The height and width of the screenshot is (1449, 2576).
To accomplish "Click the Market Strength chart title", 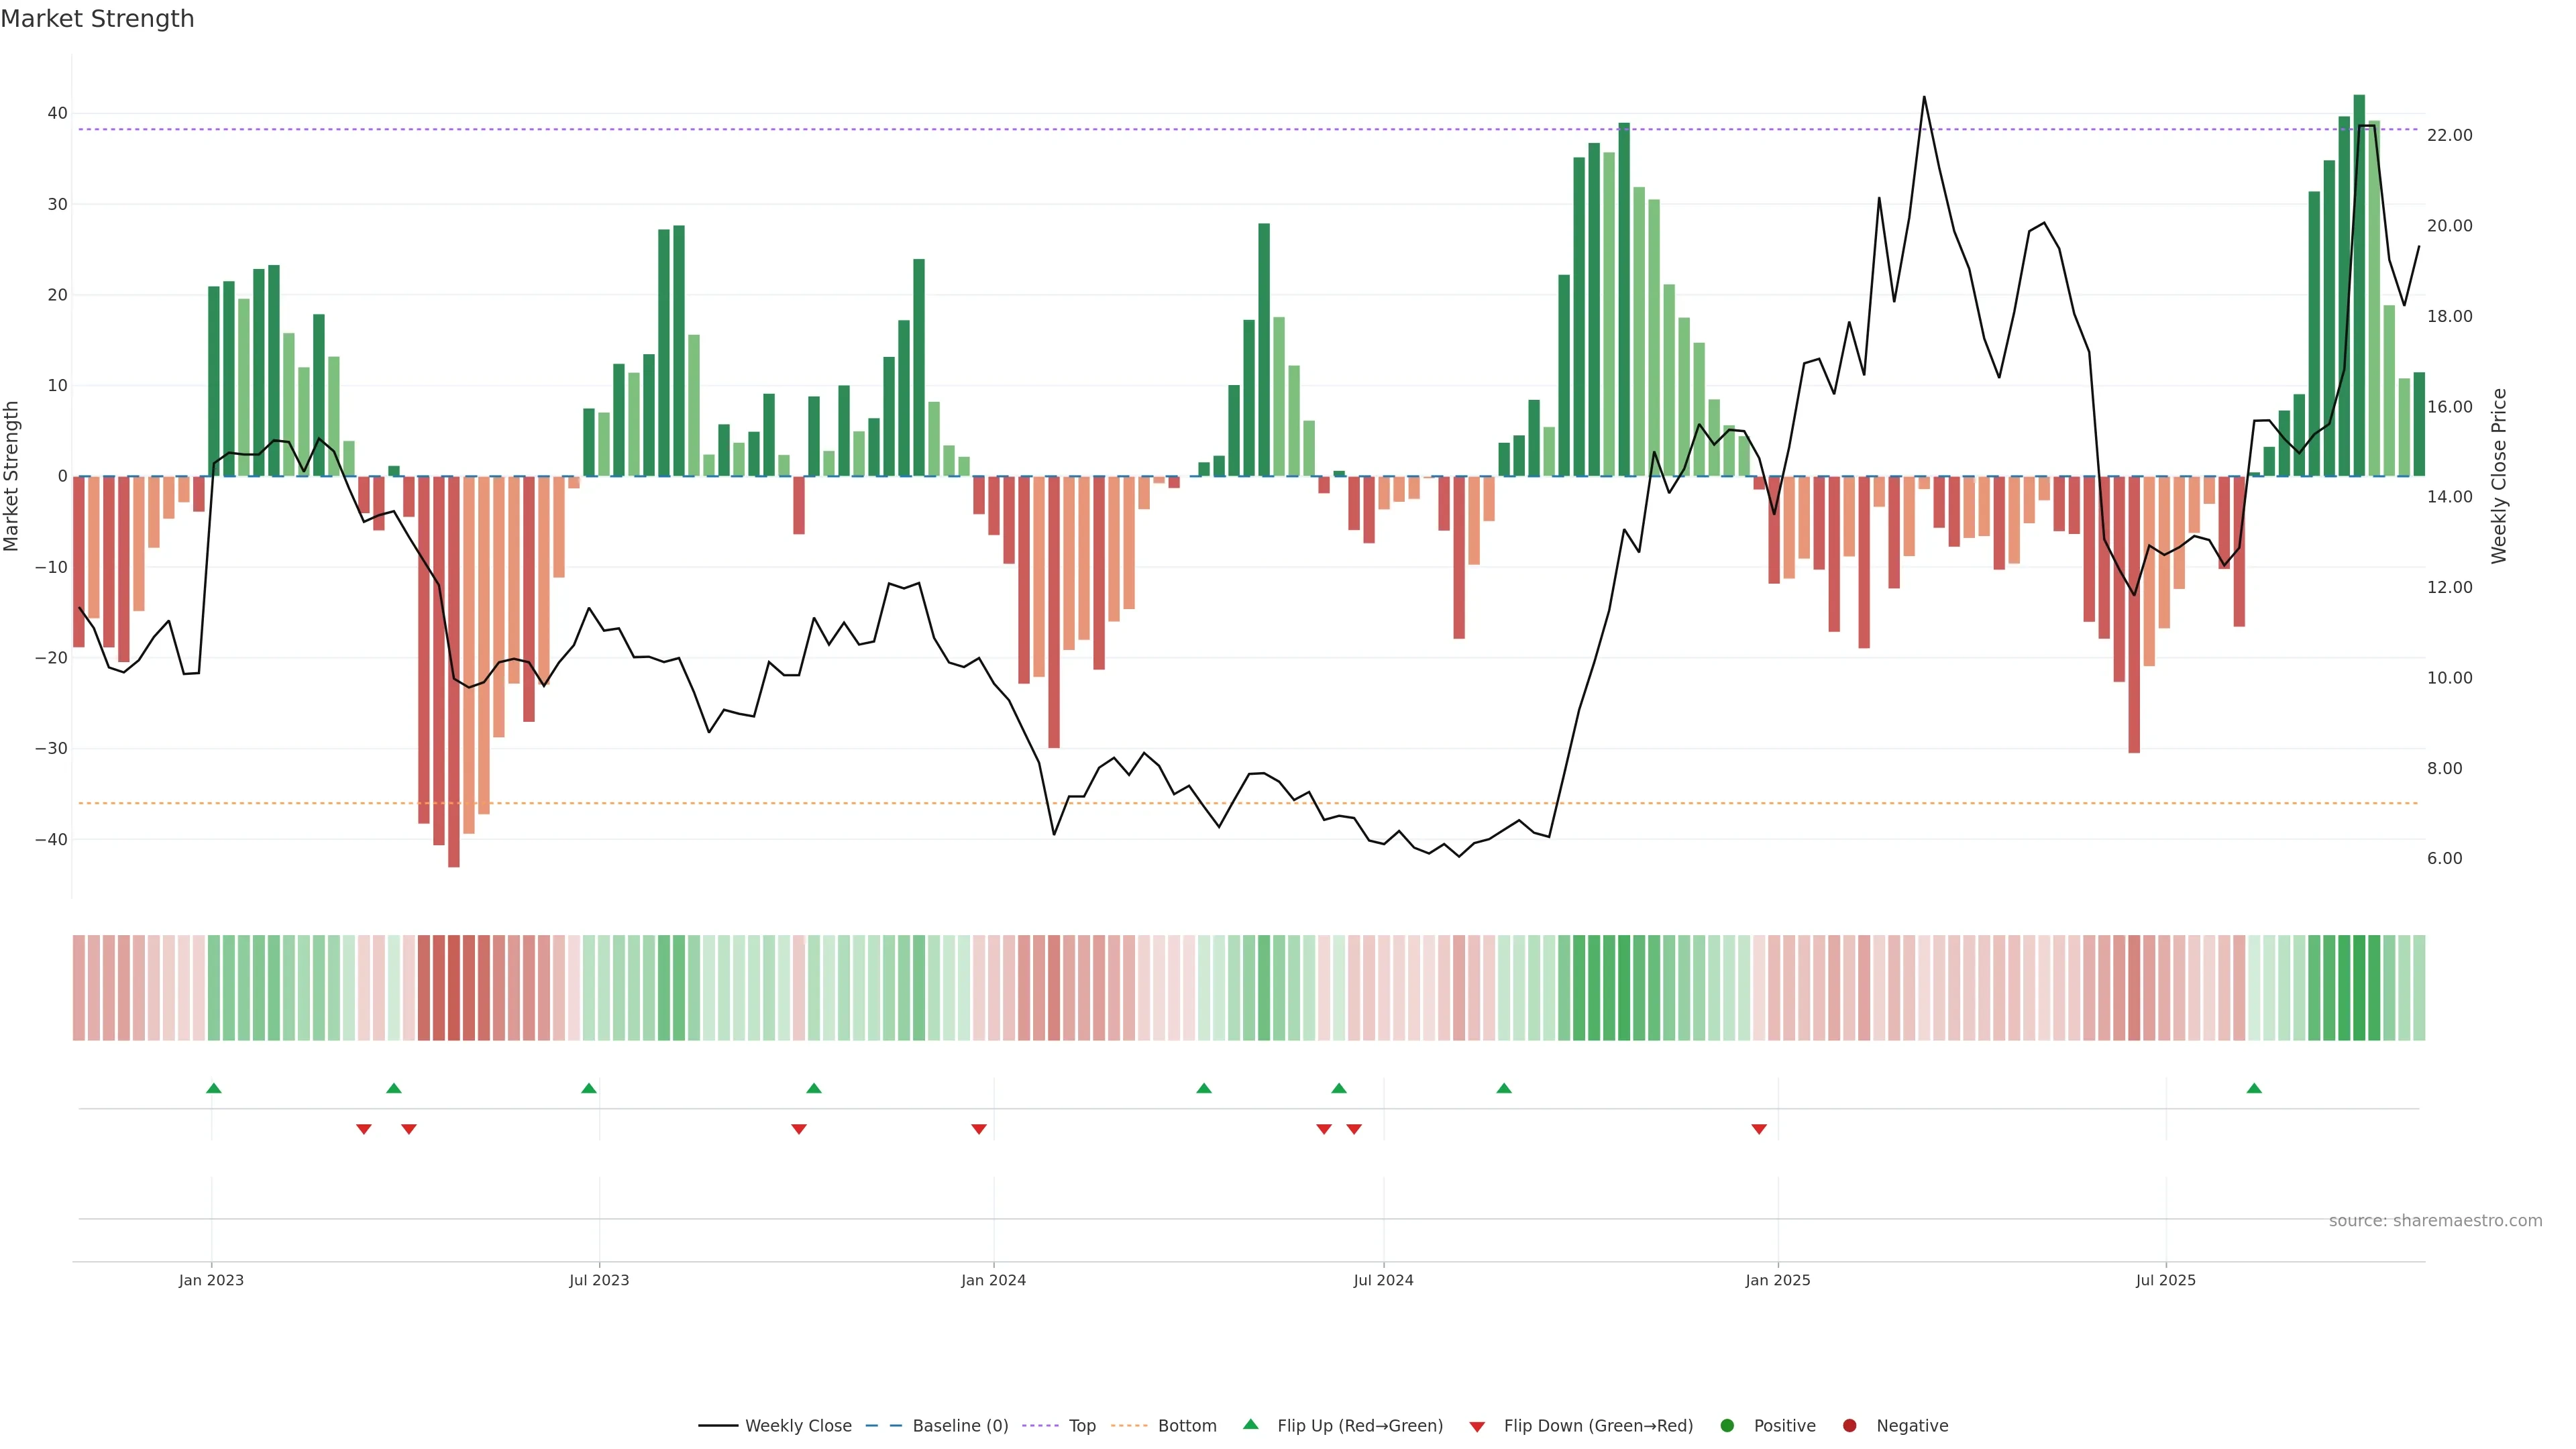I will pyautogui.click(x=97, y=19).
